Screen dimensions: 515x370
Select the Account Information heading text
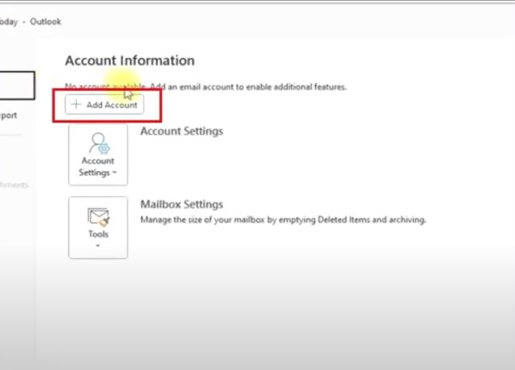130,61
